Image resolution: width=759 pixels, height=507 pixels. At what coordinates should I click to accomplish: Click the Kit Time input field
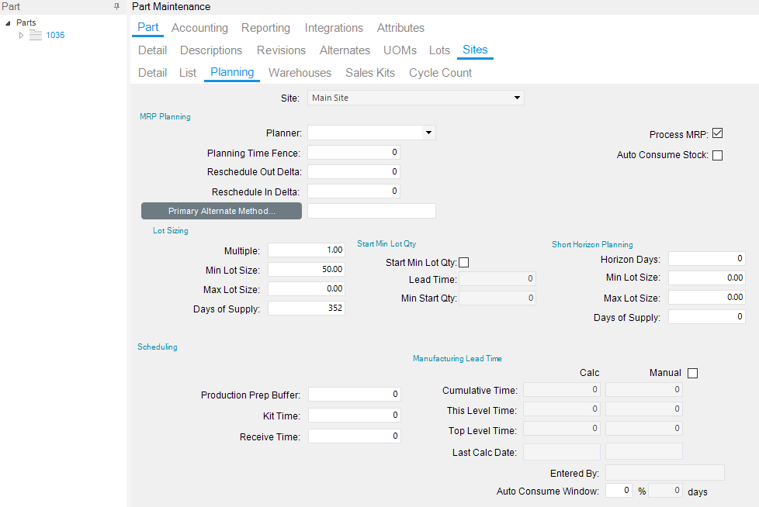coord(354,416)
